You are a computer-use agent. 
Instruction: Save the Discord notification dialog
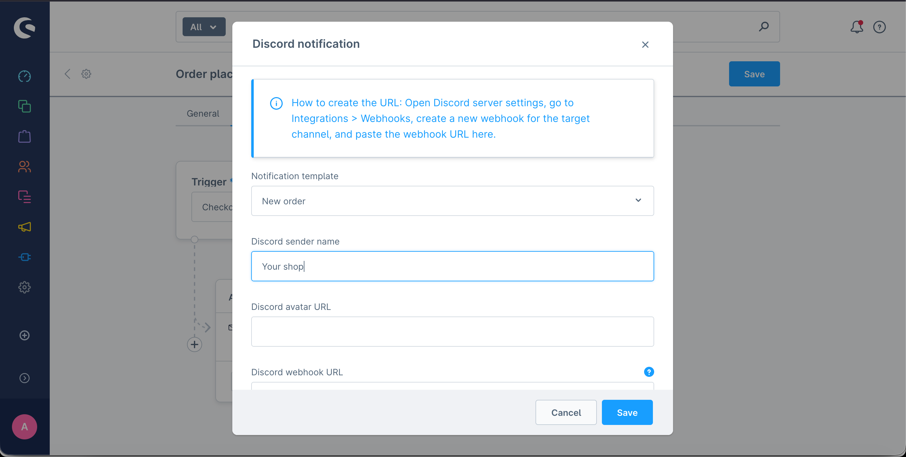click(x=627, y=412)
